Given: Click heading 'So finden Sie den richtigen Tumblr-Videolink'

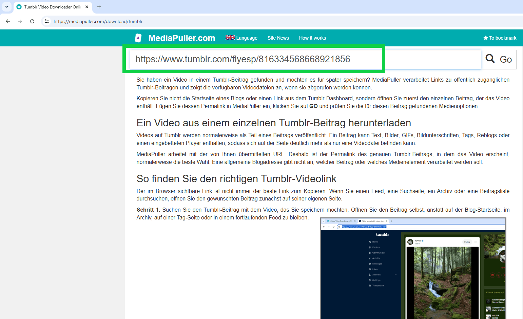Looking at the screenshot, I should (236, 178).
